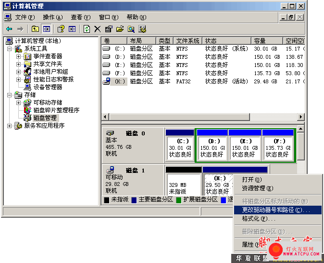Click the Forward arrow toolbar icon
This screenshot has height=263, width=324.
[x=20, y=29]
